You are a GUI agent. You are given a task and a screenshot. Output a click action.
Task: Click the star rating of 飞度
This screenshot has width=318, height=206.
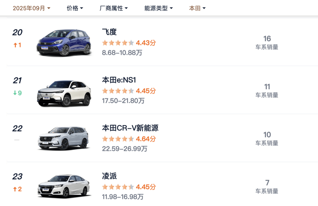[x=118, y=42]
